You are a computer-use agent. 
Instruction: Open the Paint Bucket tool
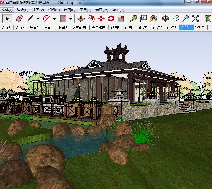(x=153, y=18)
